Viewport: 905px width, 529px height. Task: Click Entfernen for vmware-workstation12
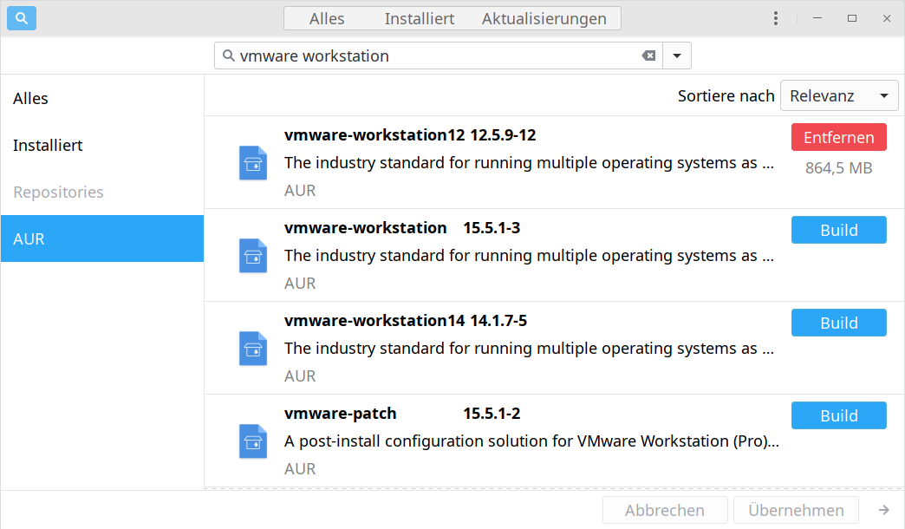838,137
